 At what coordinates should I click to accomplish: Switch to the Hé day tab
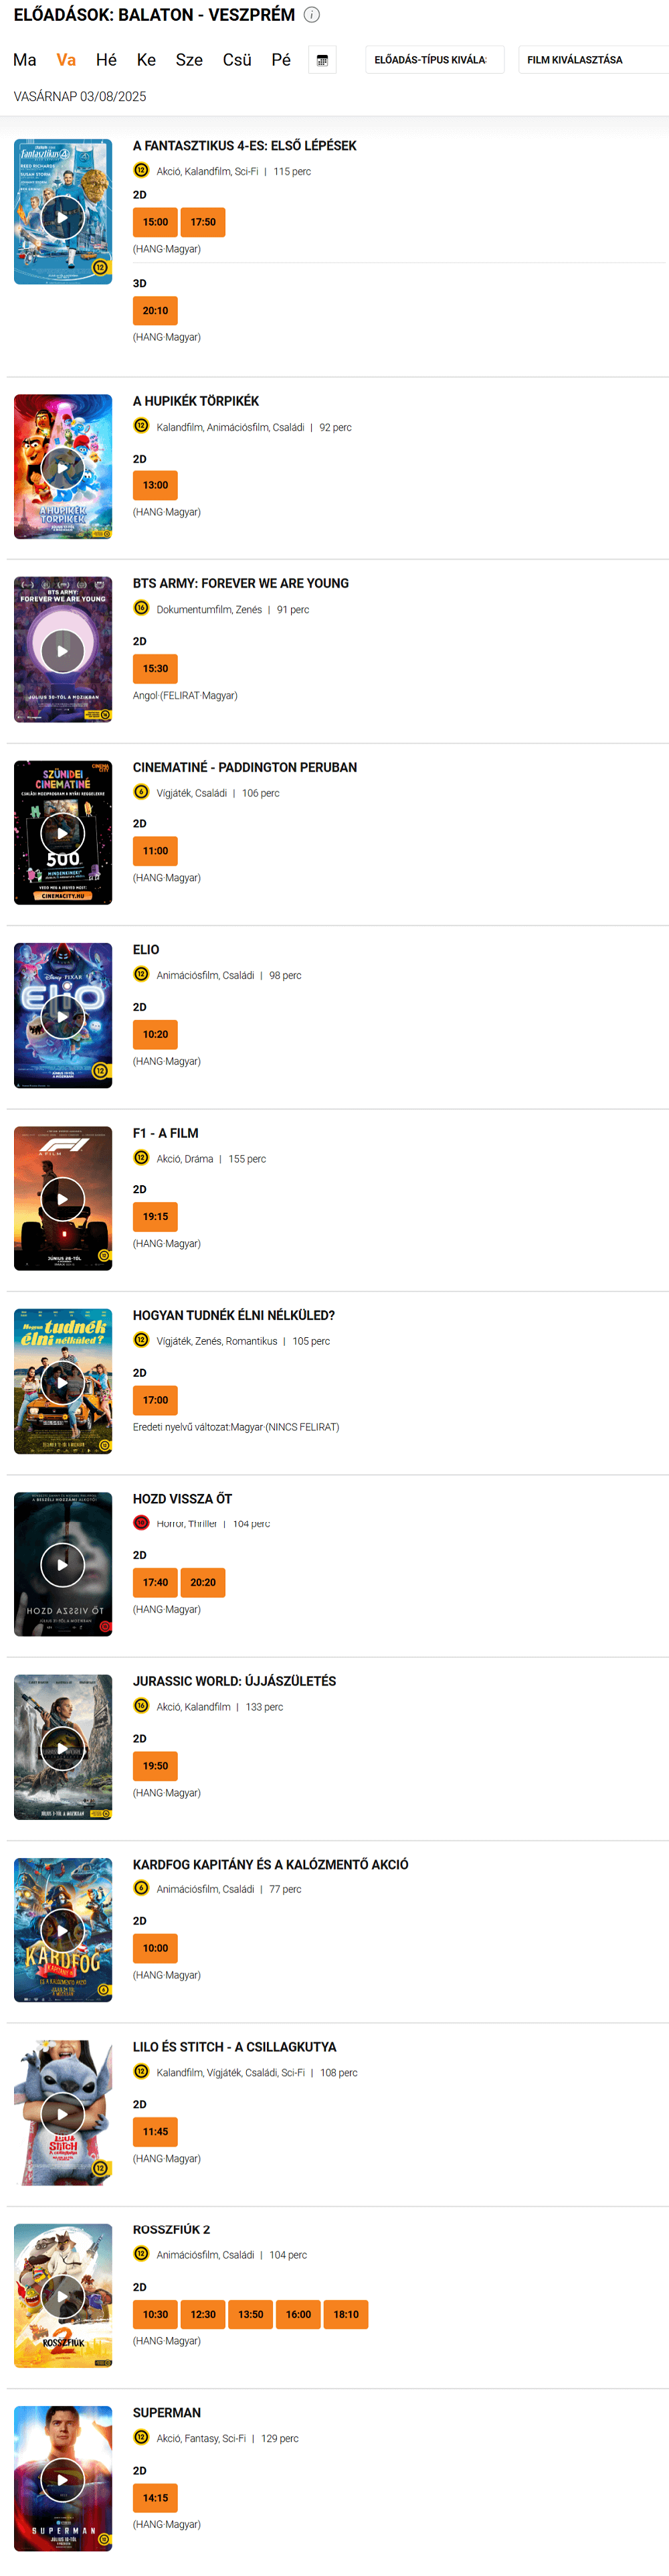(106, 60)
